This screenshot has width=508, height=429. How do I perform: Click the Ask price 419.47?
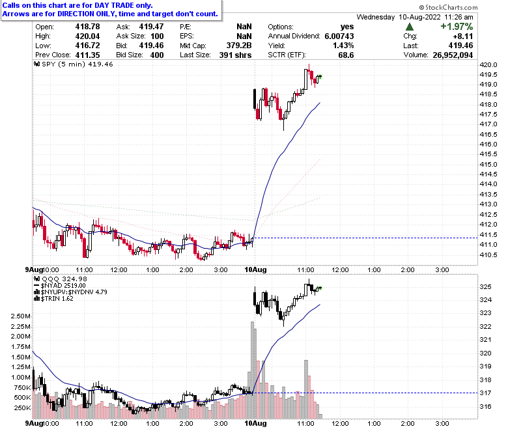point(151,27)
